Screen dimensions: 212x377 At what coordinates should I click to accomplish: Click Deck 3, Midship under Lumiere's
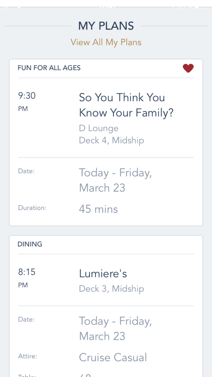pyautogui.click(x=111, y=289)
